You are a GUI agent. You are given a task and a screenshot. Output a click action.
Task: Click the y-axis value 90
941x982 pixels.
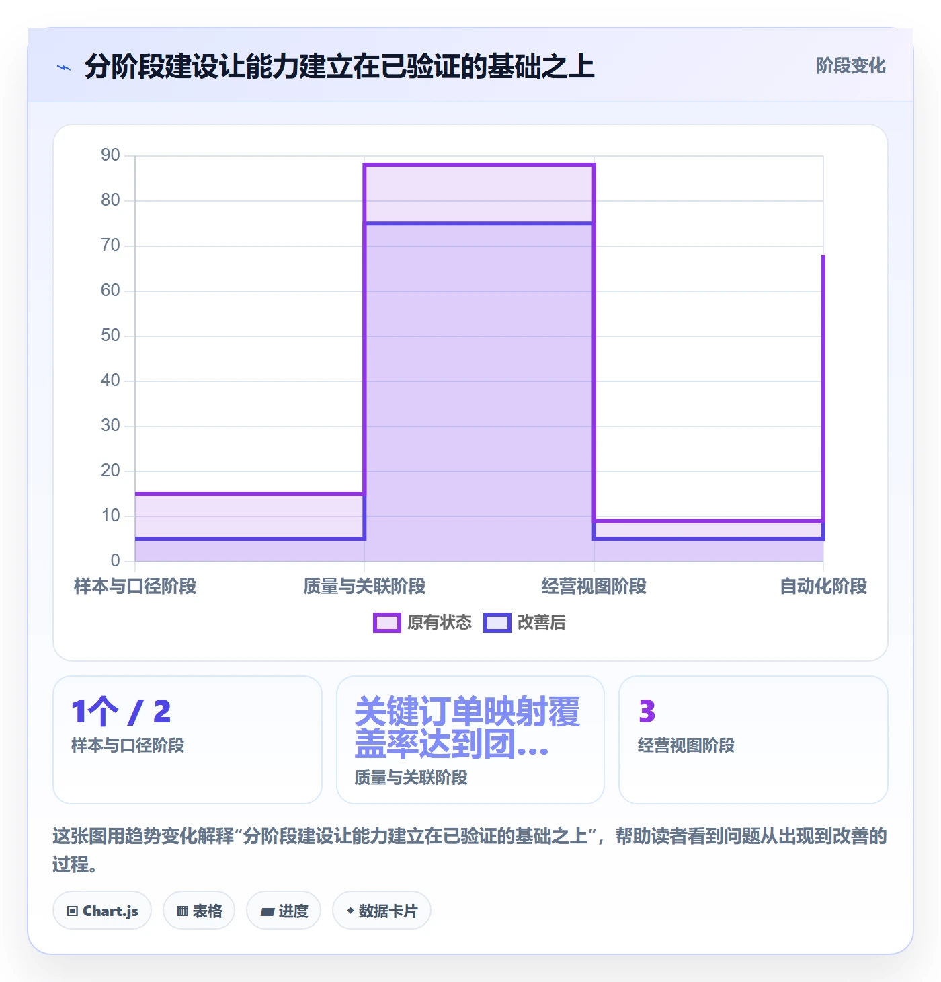[110, 155]
